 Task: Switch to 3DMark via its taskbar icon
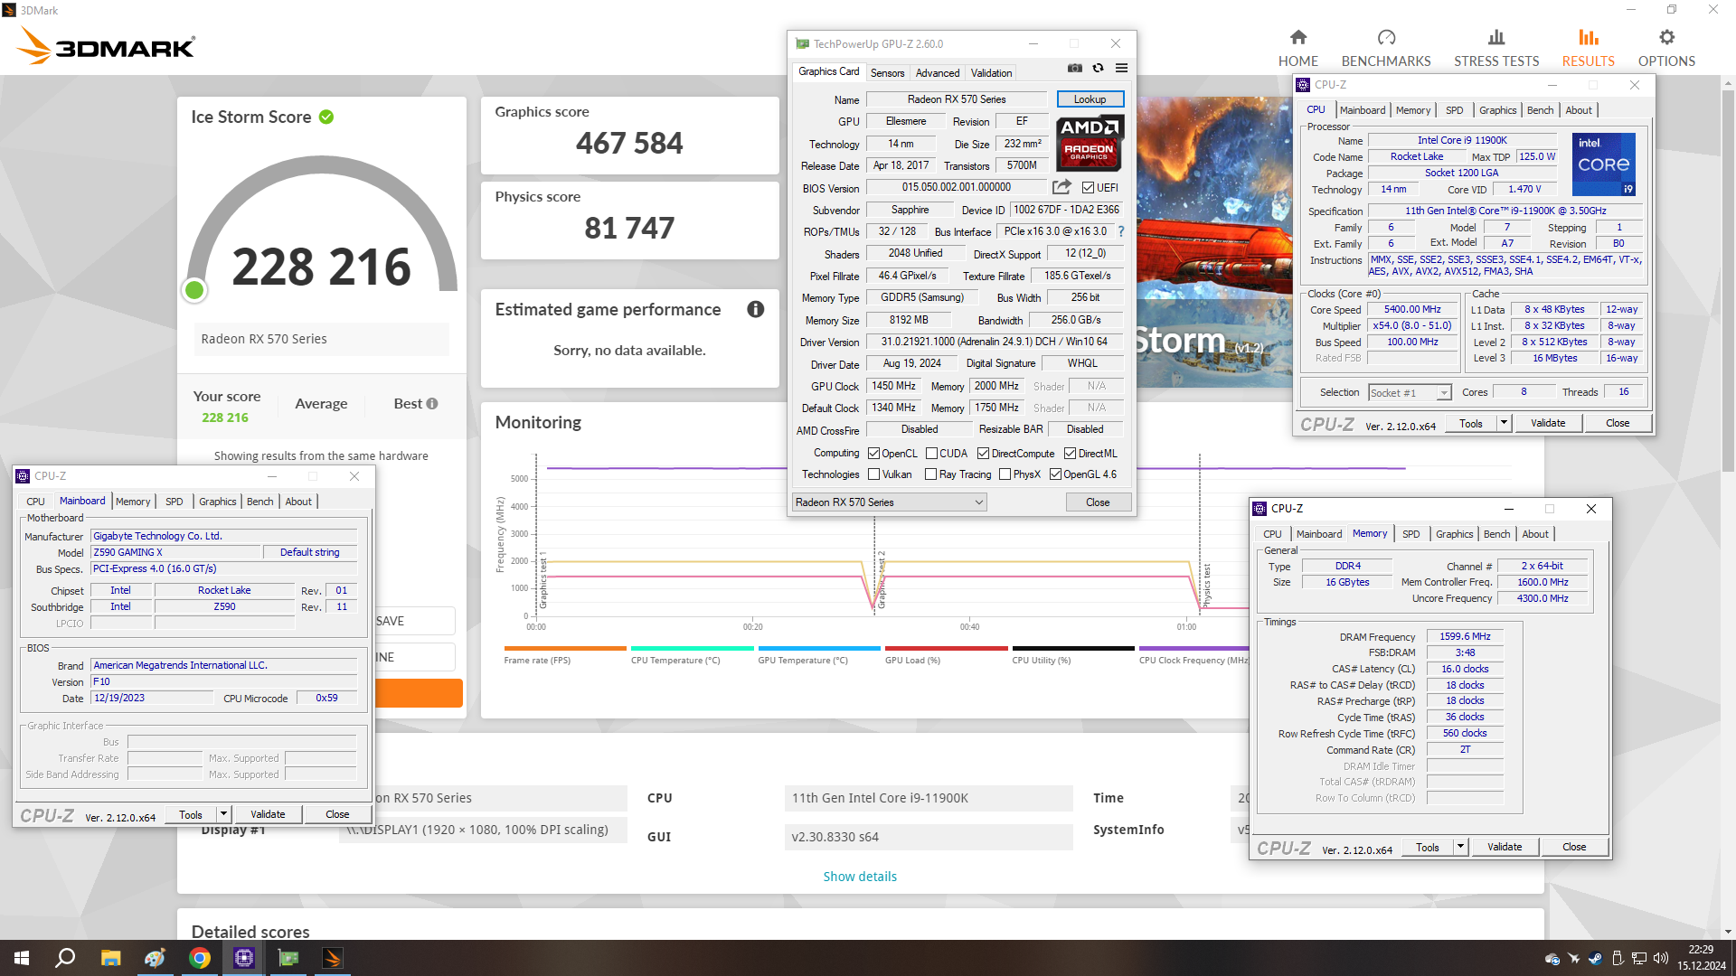coord(333,958)
